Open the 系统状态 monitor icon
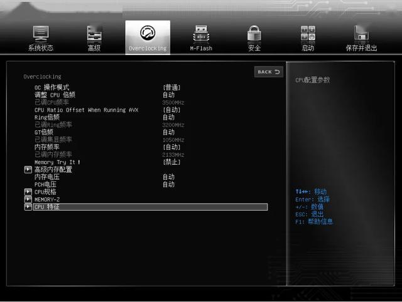402x302 pixels. 41,33
